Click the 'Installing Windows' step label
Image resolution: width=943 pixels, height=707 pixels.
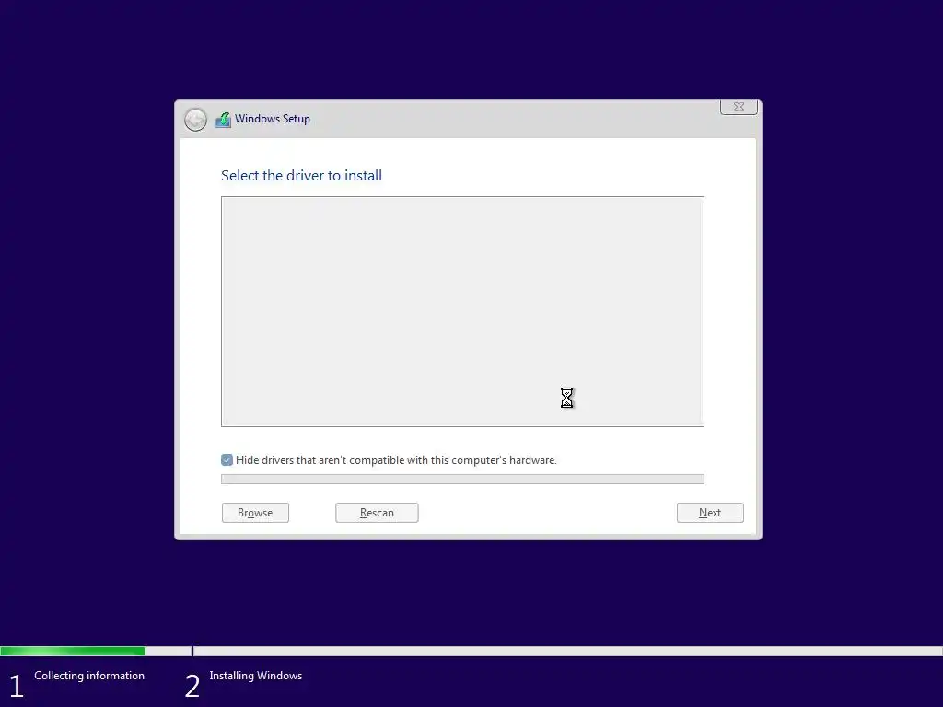(256, 676)
